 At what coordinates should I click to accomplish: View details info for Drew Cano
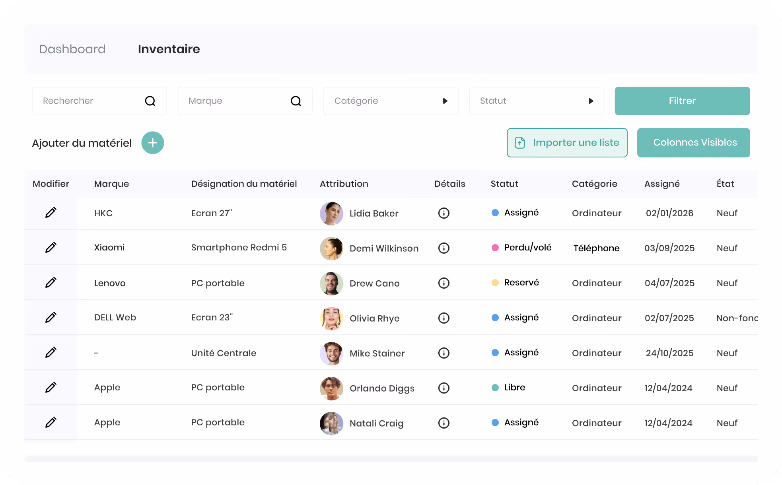pyautogui.click(x=444, y=283)
